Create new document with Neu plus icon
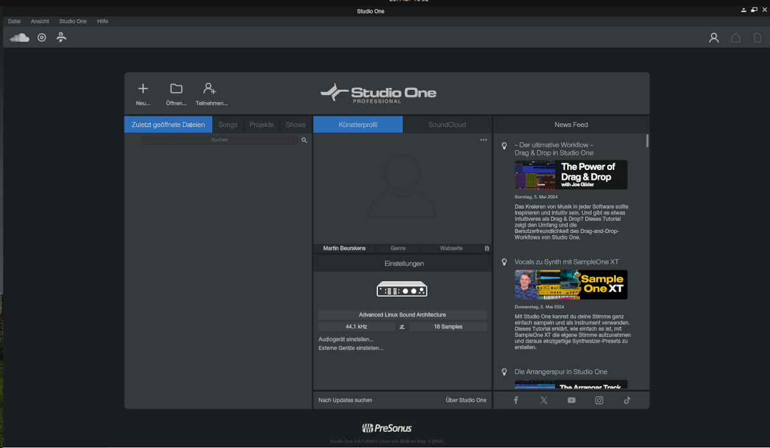Image resolution: width=770 pixels, height=448 pixels. [143, 89]
